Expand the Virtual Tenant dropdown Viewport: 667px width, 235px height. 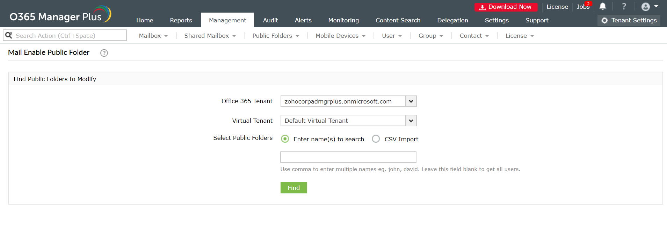(x=411, y=121)
